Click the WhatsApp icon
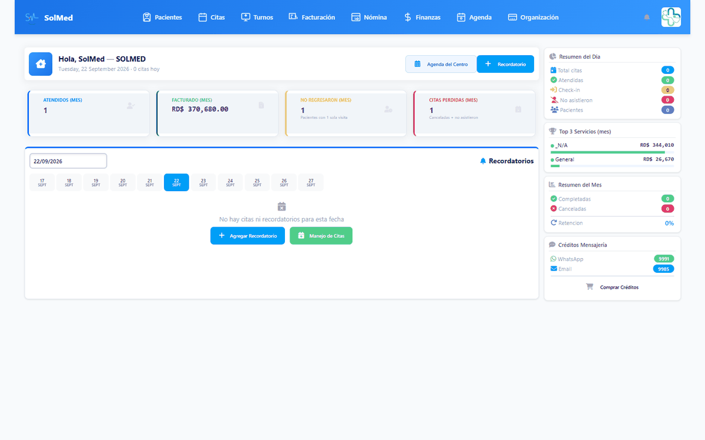Viewport: 705px width, 440px height. (553, 259)
